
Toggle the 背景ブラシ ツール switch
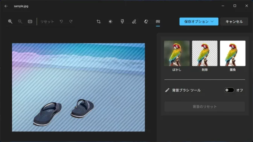coord(229,90)
